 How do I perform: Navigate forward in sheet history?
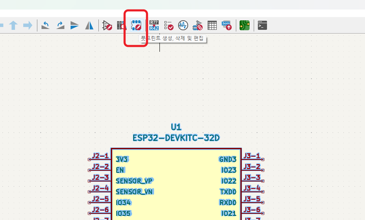pyautogui.click(x=28, y=25)
